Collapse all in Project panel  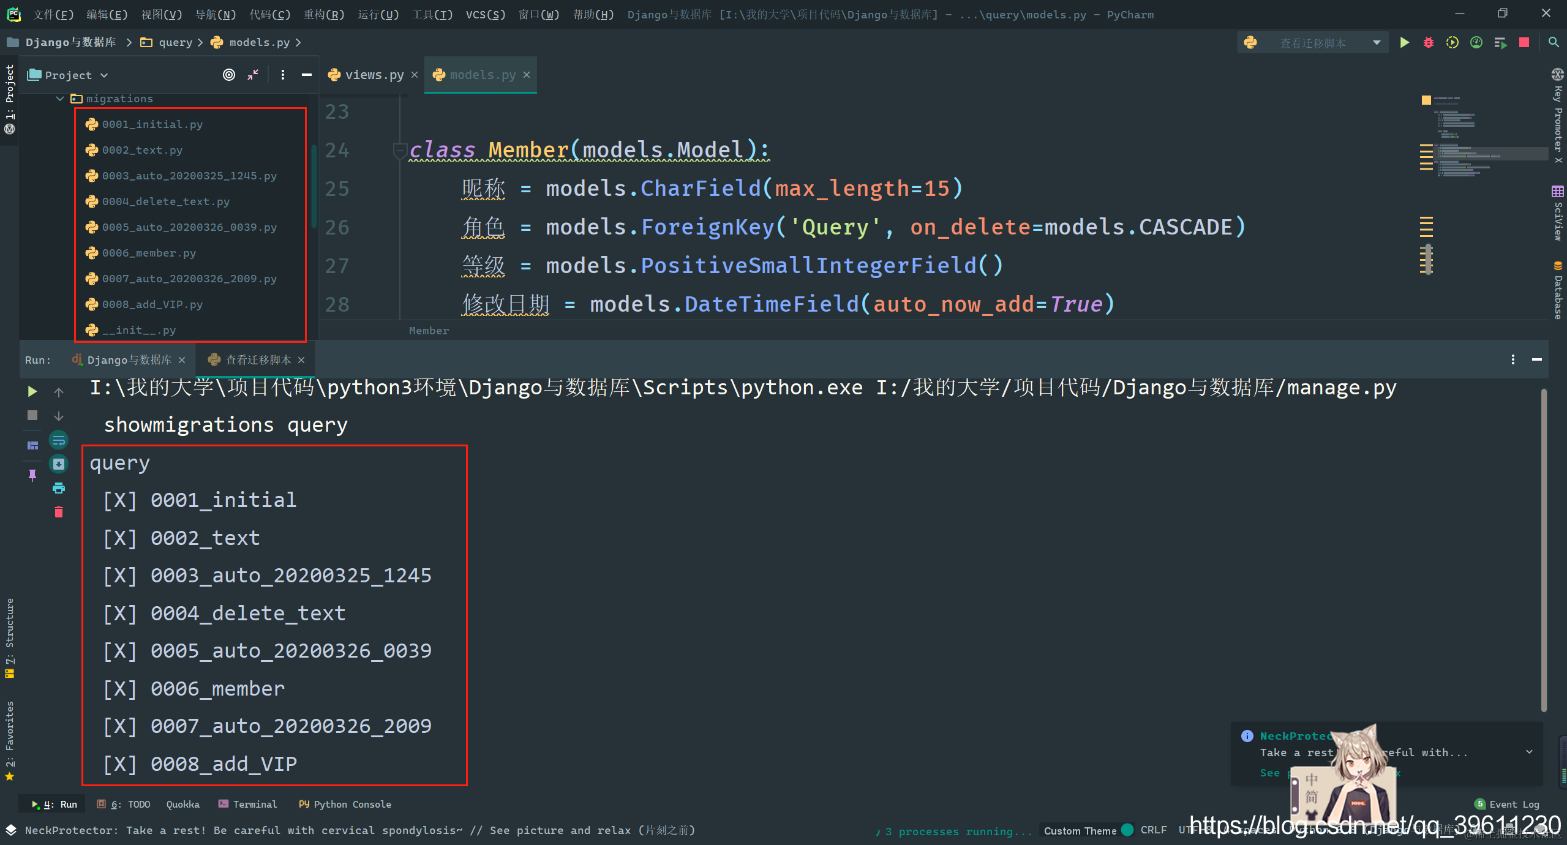coord(253,75)
